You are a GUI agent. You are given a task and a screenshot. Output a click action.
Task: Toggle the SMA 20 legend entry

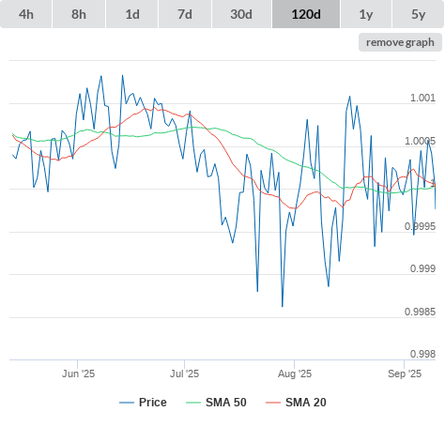[296, 403]
